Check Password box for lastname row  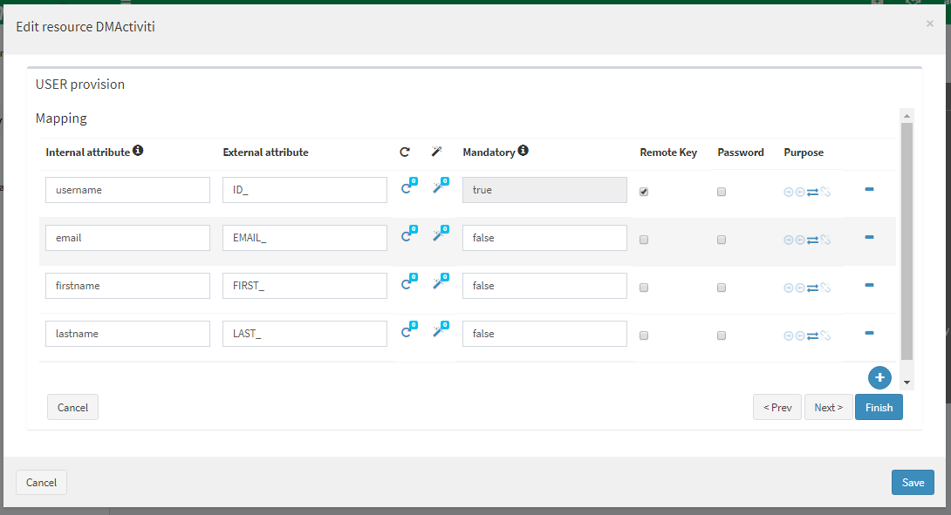pyautogui.click(x=722, y=335)
